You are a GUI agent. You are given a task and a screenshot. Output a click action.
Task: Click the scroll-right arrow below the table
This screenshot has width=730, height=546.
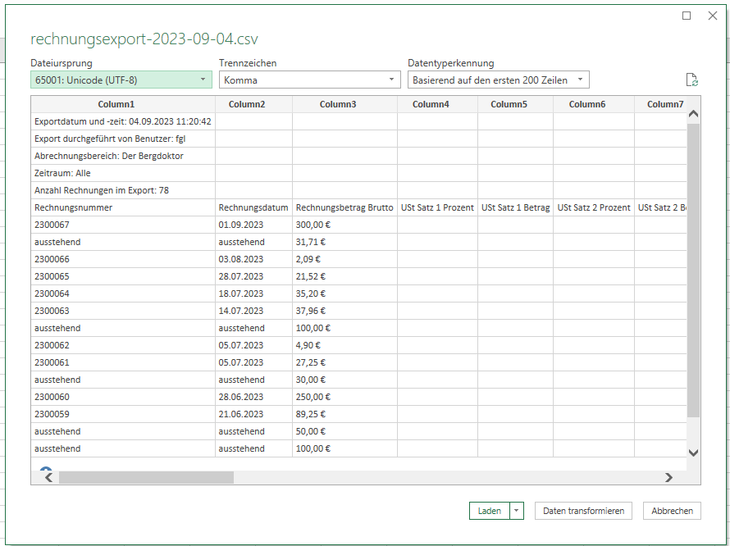tap(669, 477)
